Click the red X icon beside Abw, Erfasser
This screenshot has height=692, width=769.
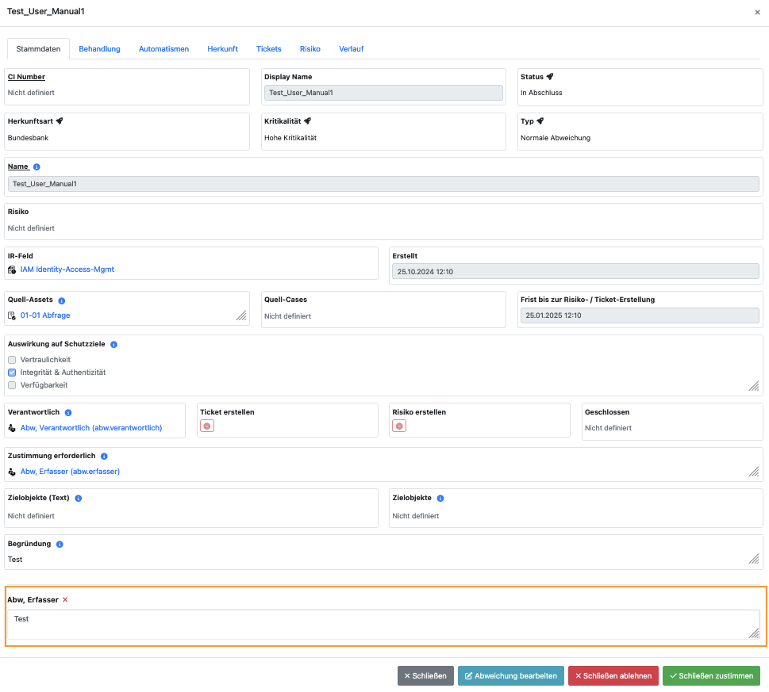click(65, 600)
